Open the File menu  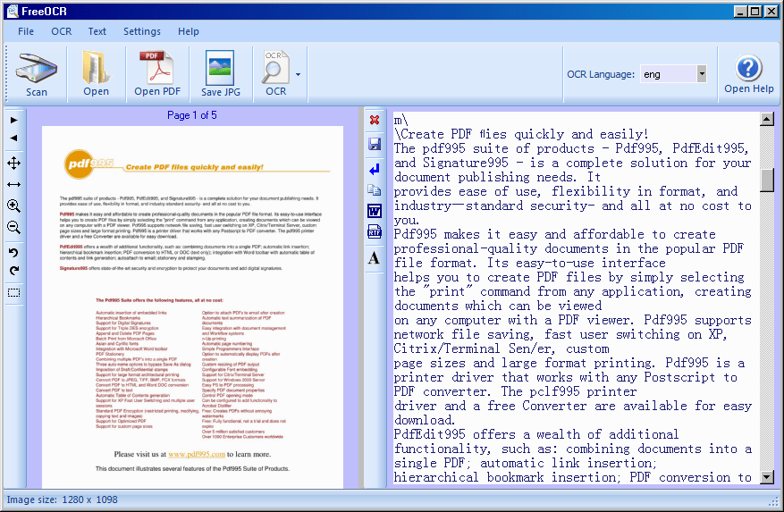26,31
